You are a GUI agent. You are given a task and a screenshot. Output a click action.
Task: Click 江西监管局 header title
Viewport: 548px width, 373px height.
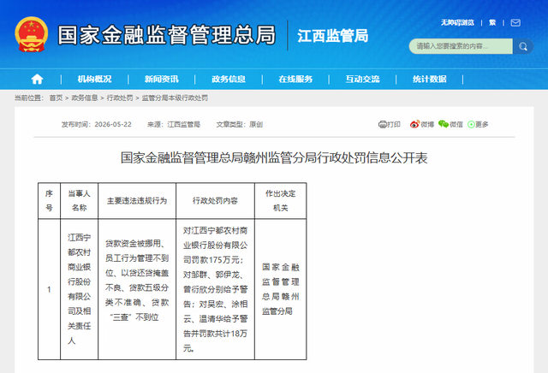[333, 36]
